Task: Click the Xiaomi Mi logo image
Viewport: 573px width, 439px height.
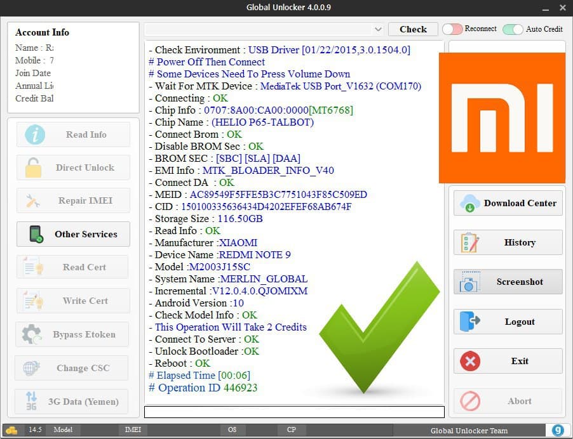Action: tap(502, 118)
